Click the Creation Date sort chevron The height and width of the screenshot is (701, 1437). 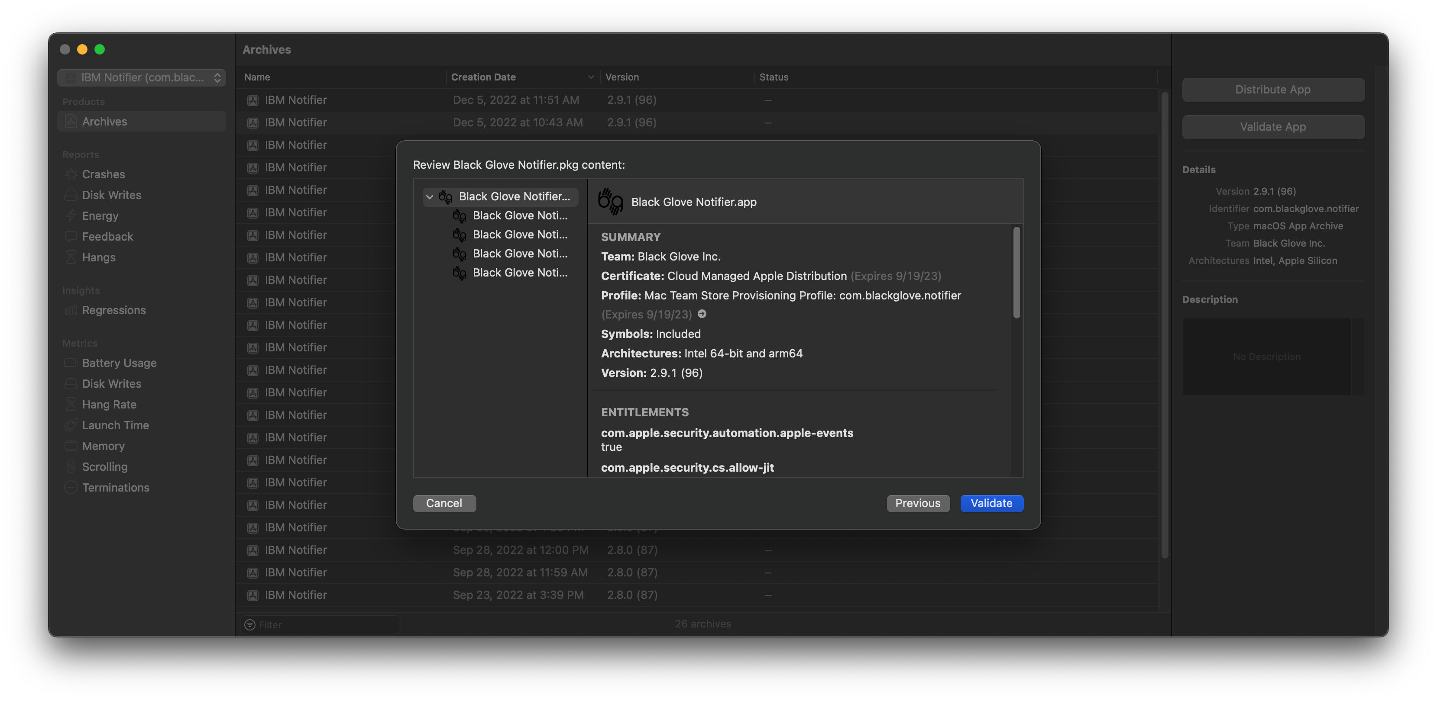pyautogui.click(x=591, y=77)
